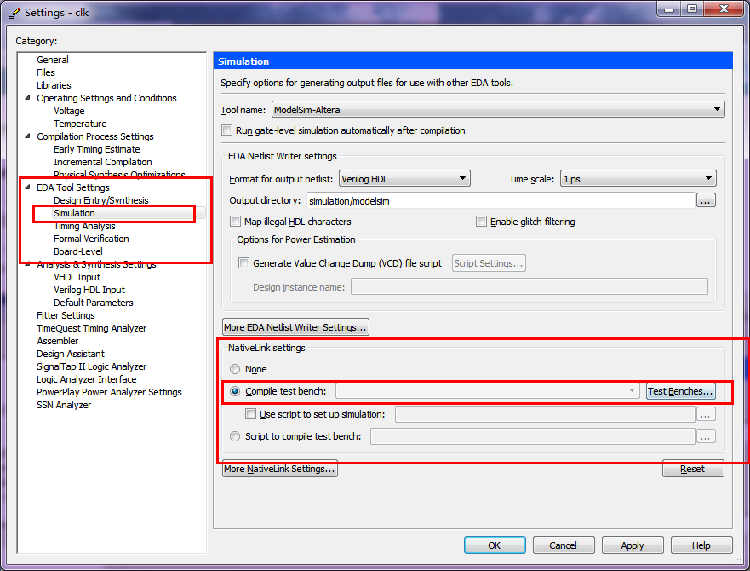750x571 pixels.
Task: Open the Time scale dropdown
Action: [638, 179]
